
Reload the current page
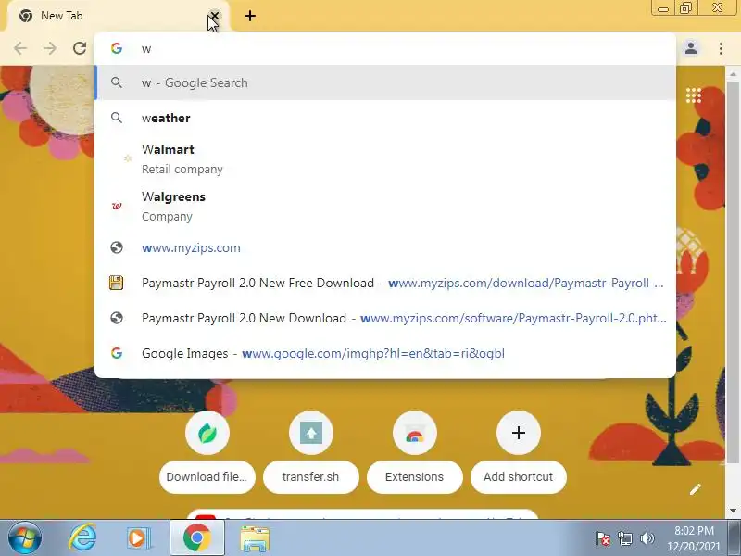pyautogui.click(x=80, y=48)
